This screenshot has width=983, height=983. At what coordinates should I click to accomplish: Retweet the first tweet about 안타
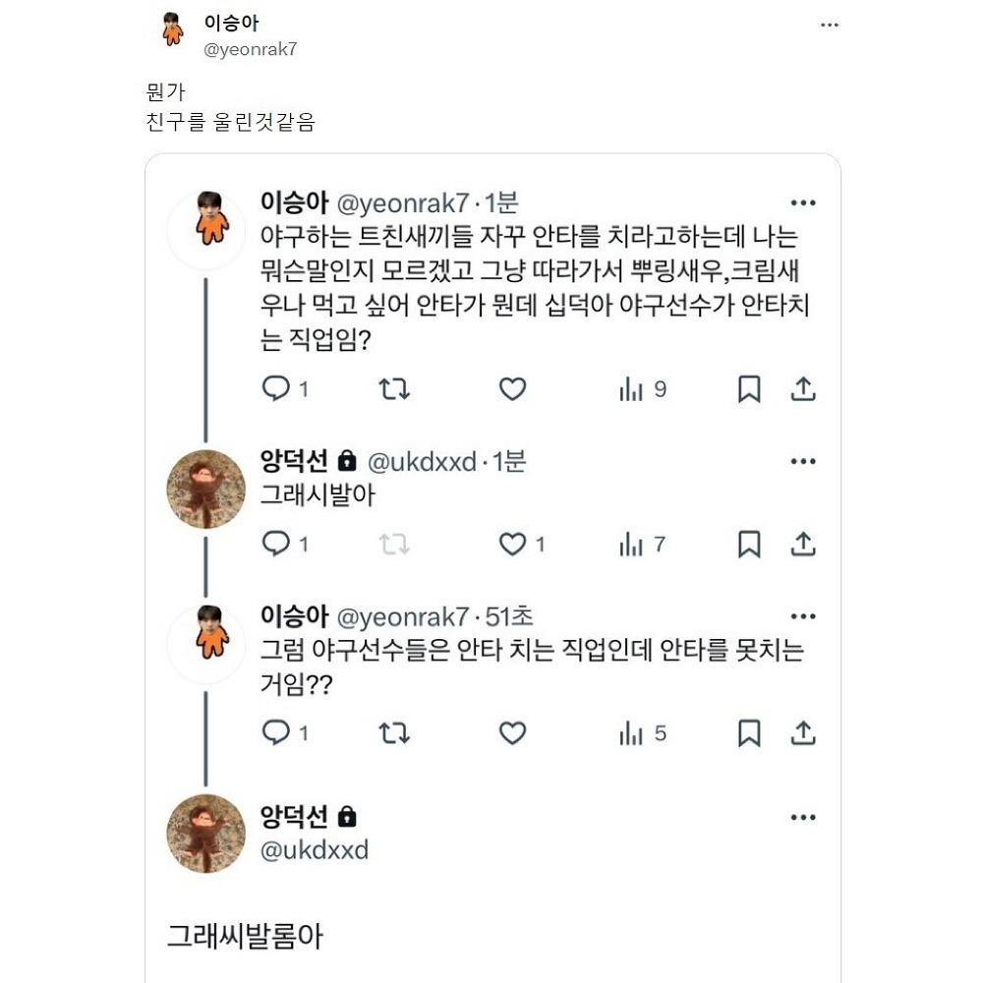tap(394, 389)
